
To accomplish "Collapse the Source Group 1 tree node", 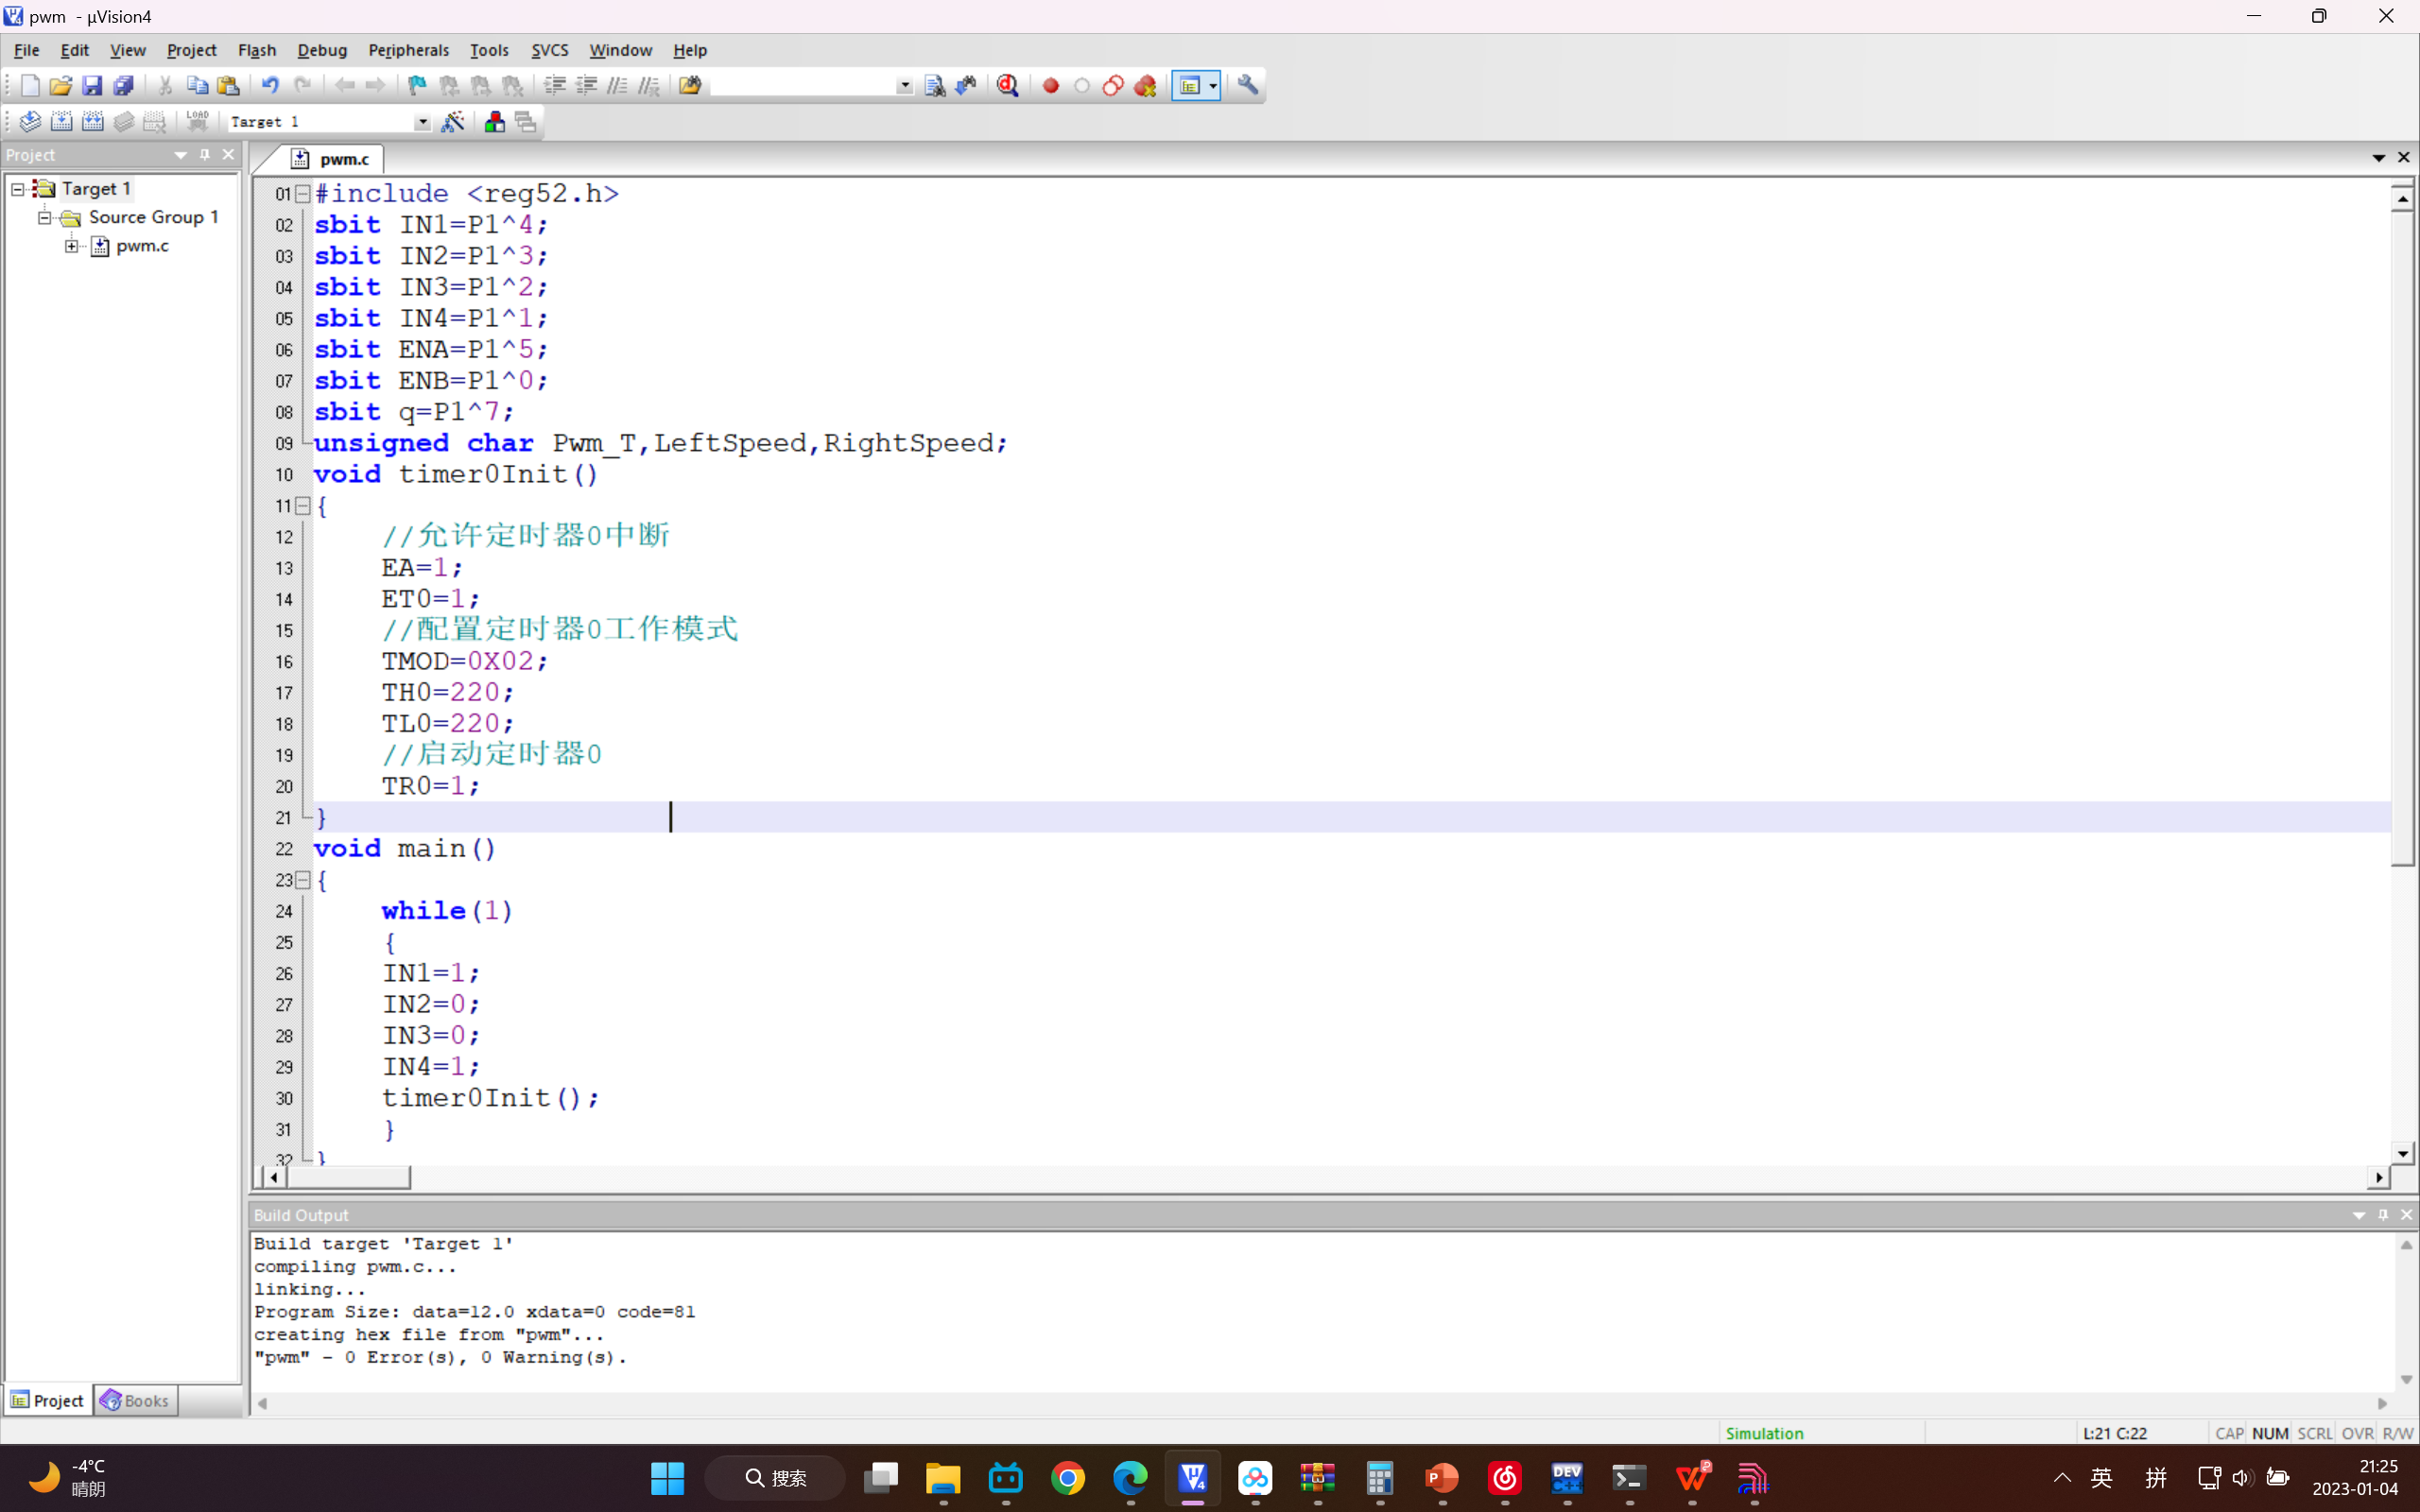I will click(x=44, y=217).
